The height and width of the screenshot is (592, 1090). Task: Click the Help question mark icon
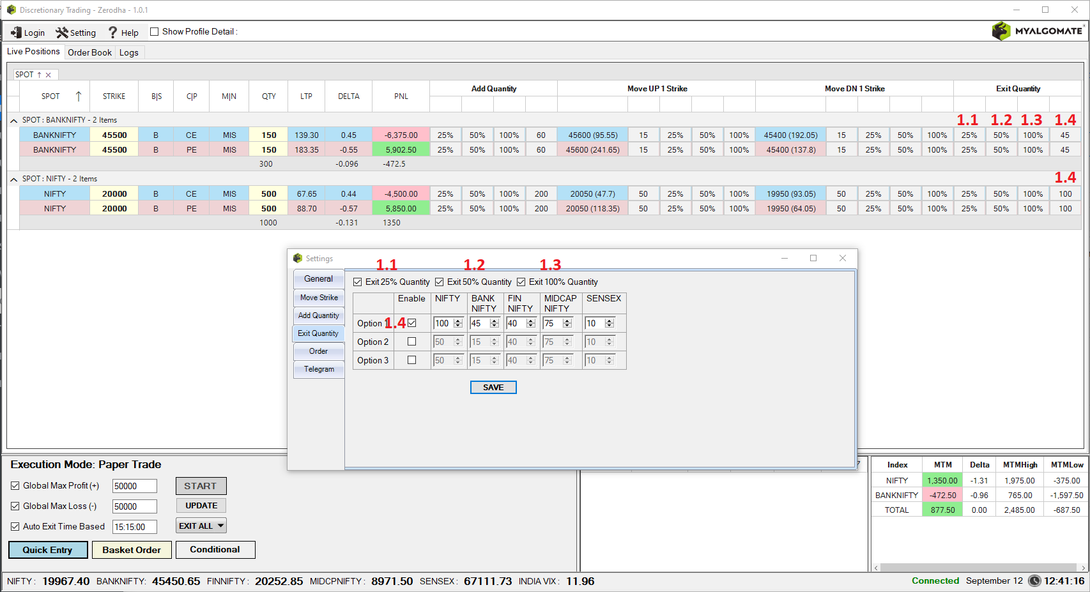113,33
